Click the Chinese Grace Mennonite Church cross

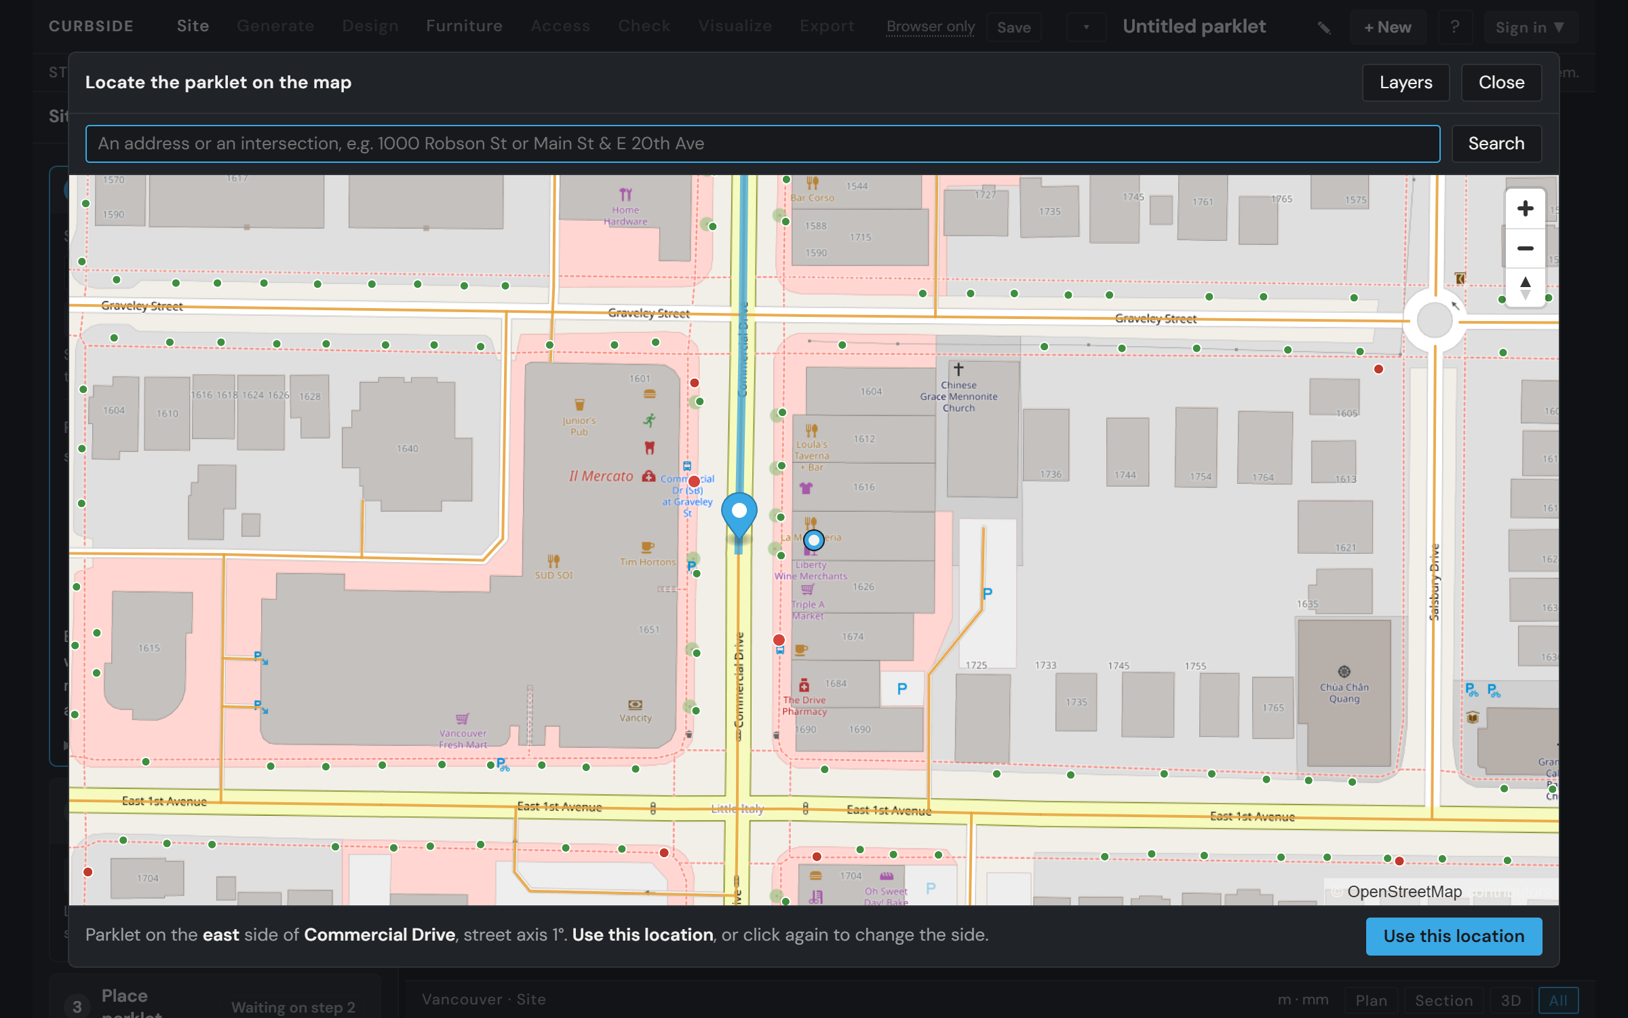(958, 369)
